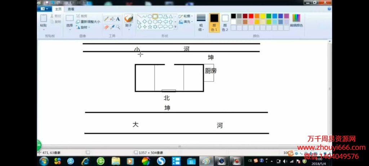The image size is (369, 166).
Task: Select the Text tool
Action: click(118, 19)
